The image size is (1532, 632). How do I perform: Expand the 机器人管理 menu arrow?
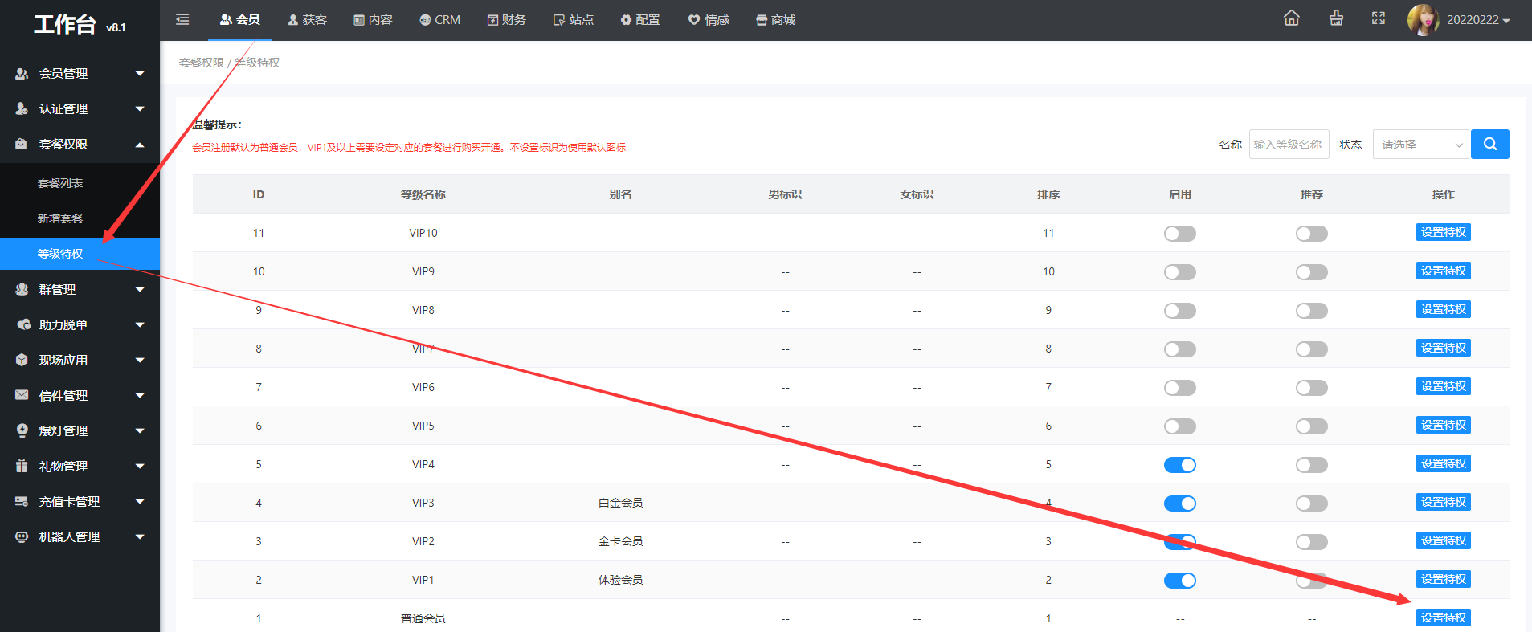click(140, 536)
